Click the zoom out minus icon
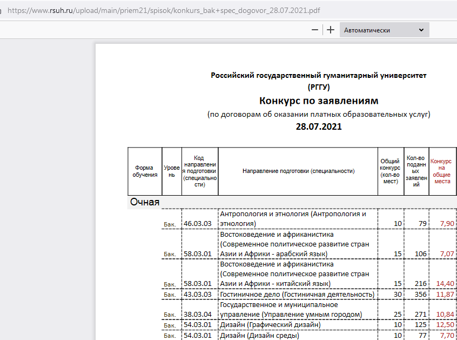Screen dimensions: 457x340 [x=315, y=30]
